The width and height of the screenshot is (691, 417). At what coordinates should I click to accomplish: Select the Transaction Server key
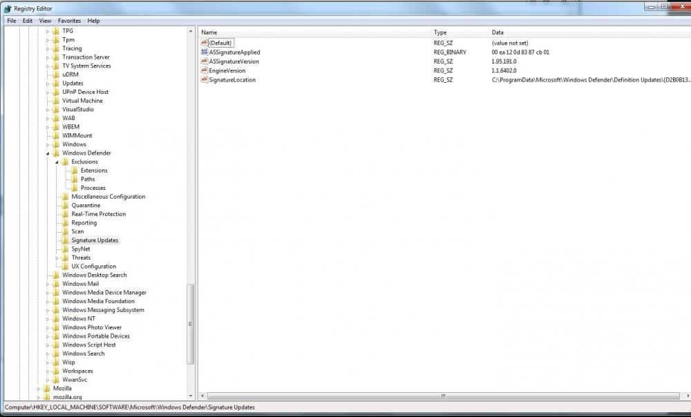coord(86,57)
